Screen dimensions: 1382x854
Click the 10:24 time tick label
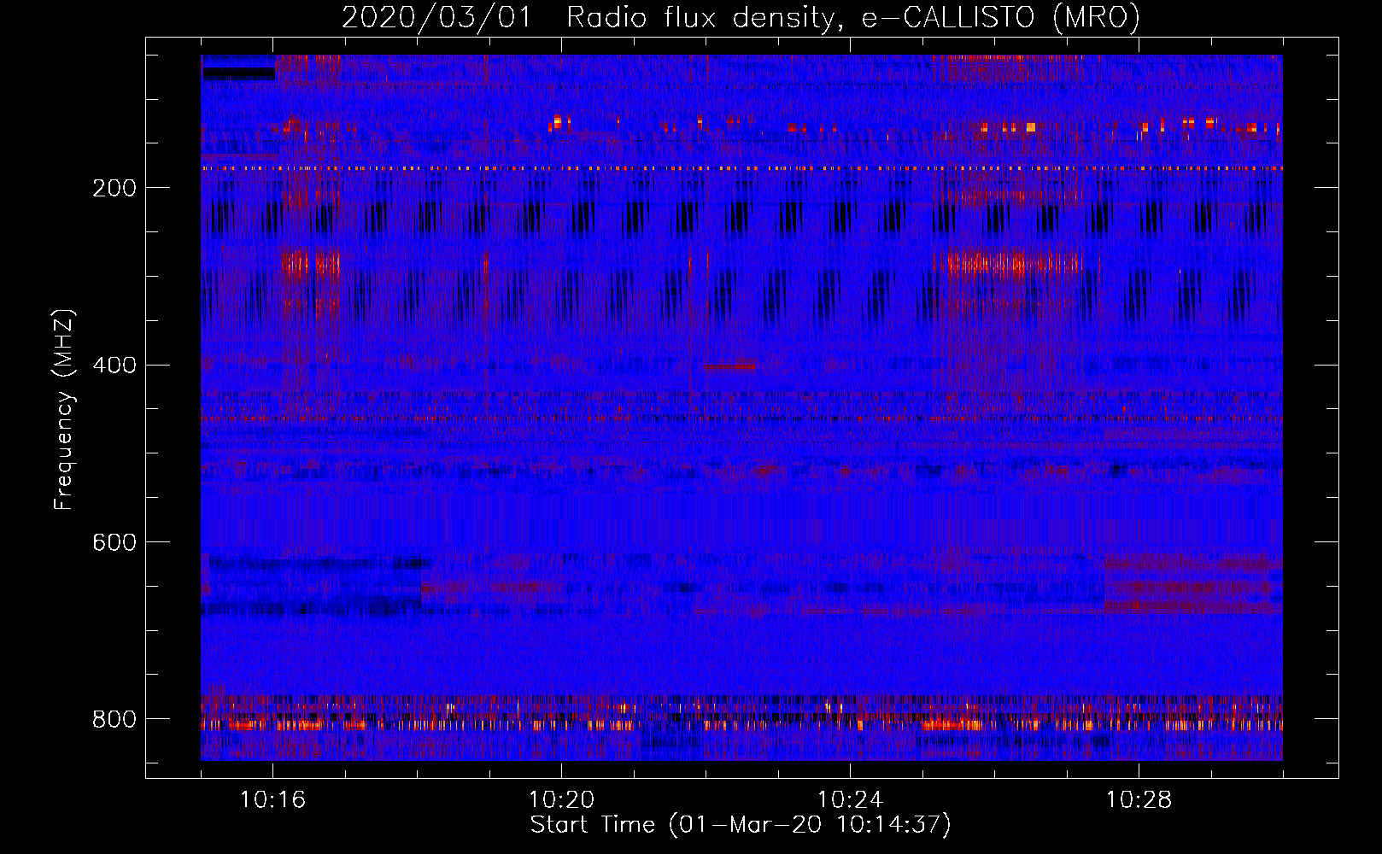coord(850,800)
